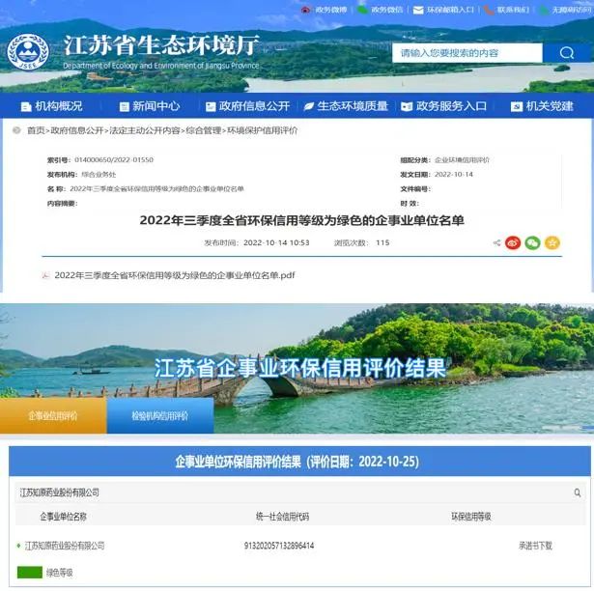Open the 政府信息公开 navigation menu
The image size is (594, 591).
click(246, 106)
